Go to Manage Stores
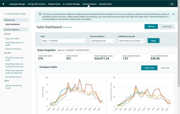This screenshot has width=180, height=114. point(54,4)
